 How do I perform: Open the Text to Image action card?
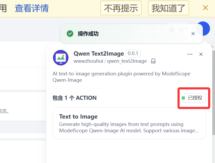click(129, 123)
